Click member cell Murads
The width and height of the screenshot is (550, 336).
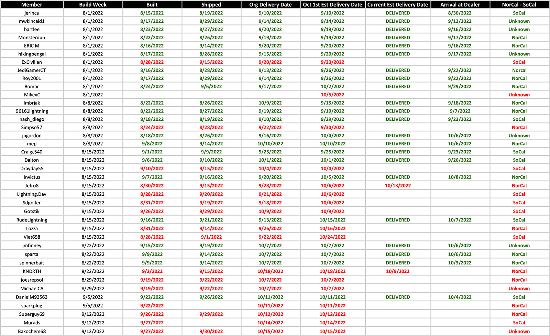(x=32, y=323)
